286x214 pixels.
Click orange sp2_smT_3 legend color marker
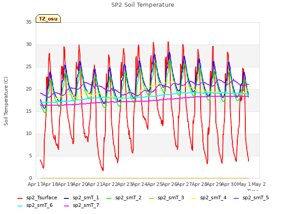151,198
